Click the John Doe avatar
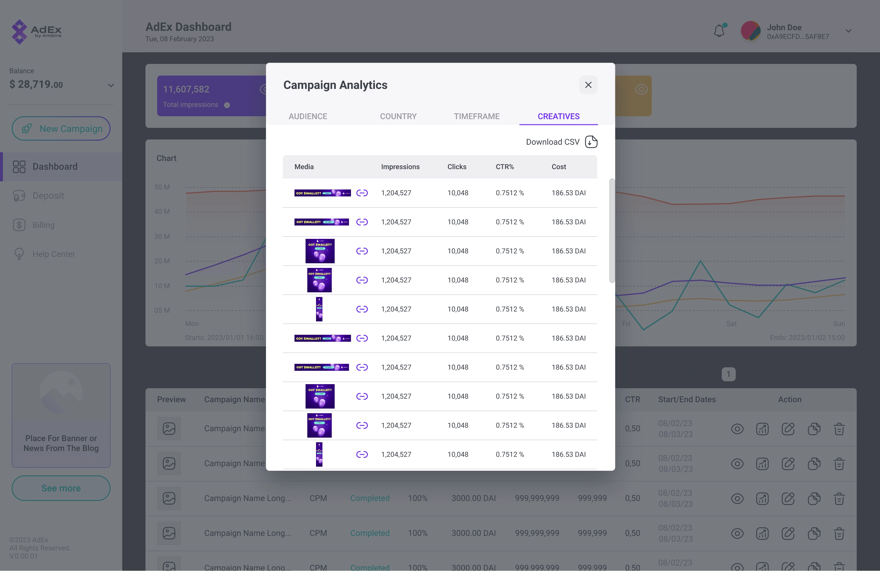Screen dimensions: 880x571 click(x=751, y=31)
